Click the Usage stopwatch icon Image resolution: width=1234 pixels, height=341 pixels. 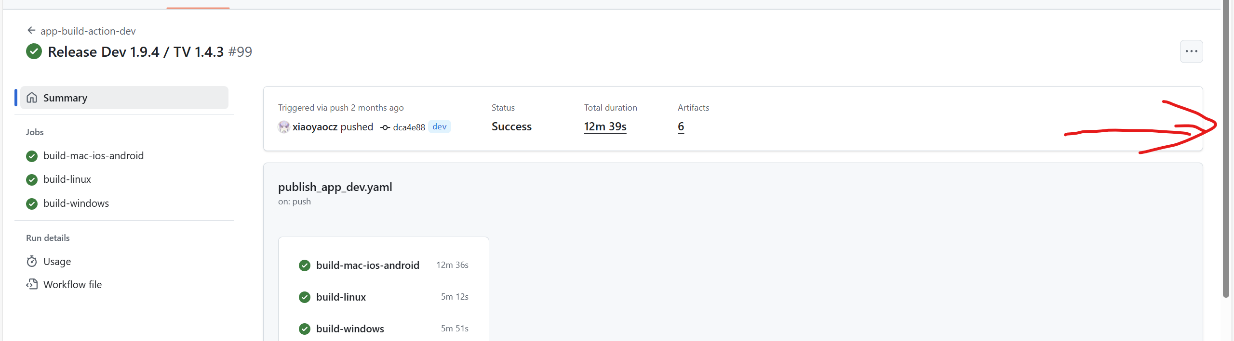pos(32,262)
